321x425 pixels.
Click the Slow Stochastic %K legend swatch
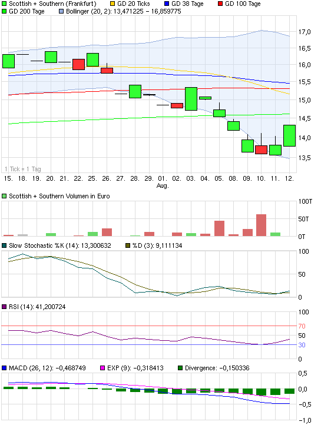click(4, 245)
